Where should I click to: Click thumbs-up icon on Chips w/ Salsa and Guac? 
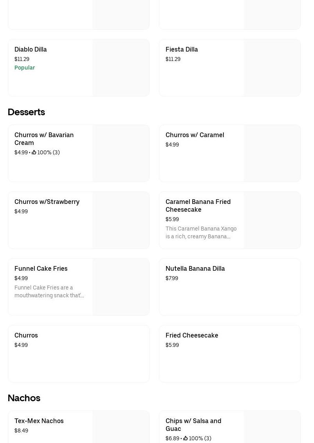[186, 438]
